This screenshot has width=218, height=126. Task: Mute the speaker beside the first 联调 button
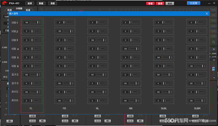coord(42,121)
